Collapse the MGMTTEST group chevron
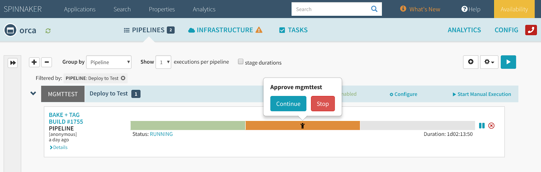 tap(33, 94)
